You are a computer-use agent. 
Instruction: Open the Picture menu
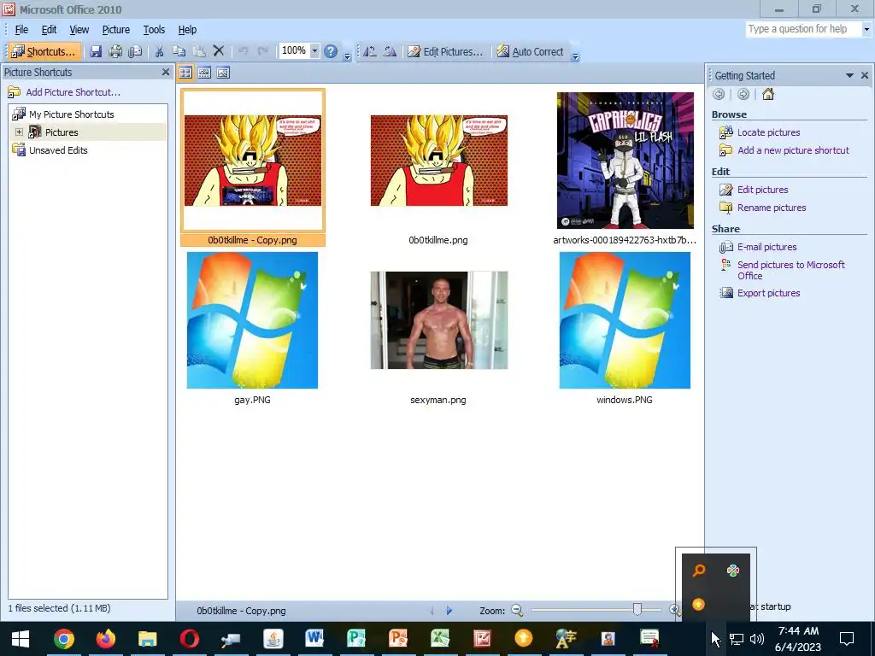coord(115,30)
